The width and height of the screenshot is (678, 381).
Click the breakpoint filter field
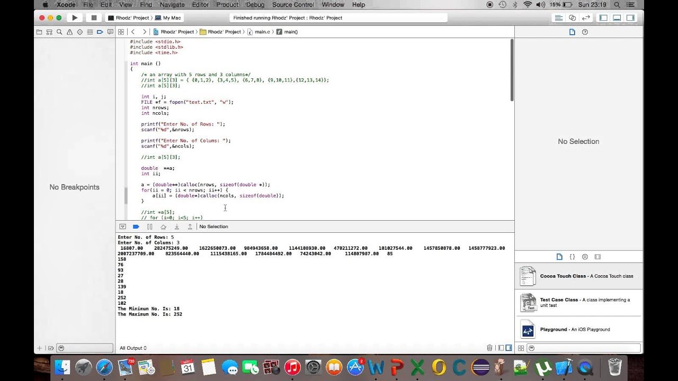point(86,348)
